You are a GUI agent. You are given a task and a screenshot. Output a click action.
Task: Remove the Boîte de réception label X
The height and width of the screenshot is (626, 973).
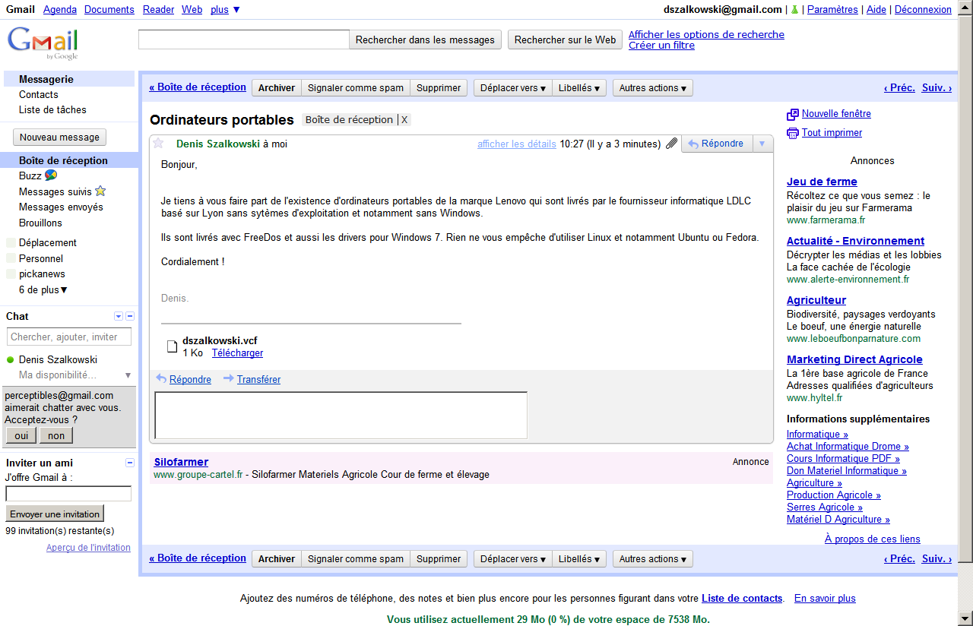(404, 120)
